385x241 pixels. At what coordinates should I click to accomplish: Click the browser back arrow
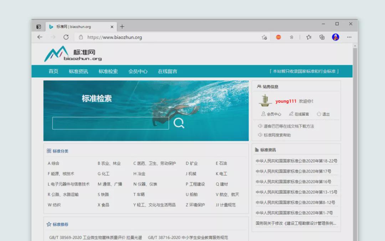click(40, 37)
